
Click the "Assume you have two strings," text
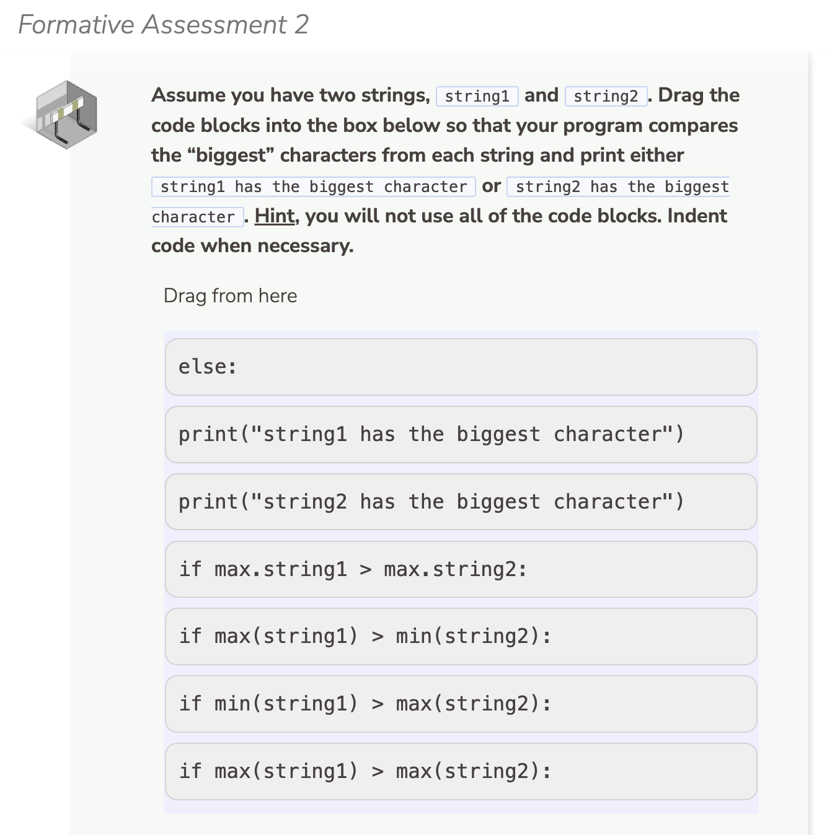point(290,95)
